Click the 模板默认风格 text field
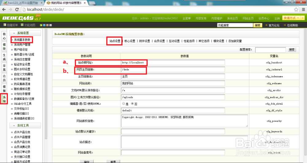Screen dimensions: 307x163 (x=173, y=110)
